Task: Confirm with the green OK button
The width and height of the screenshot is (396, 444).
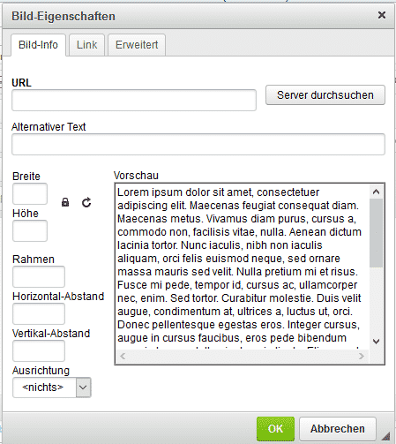Action: click(275, 429)
